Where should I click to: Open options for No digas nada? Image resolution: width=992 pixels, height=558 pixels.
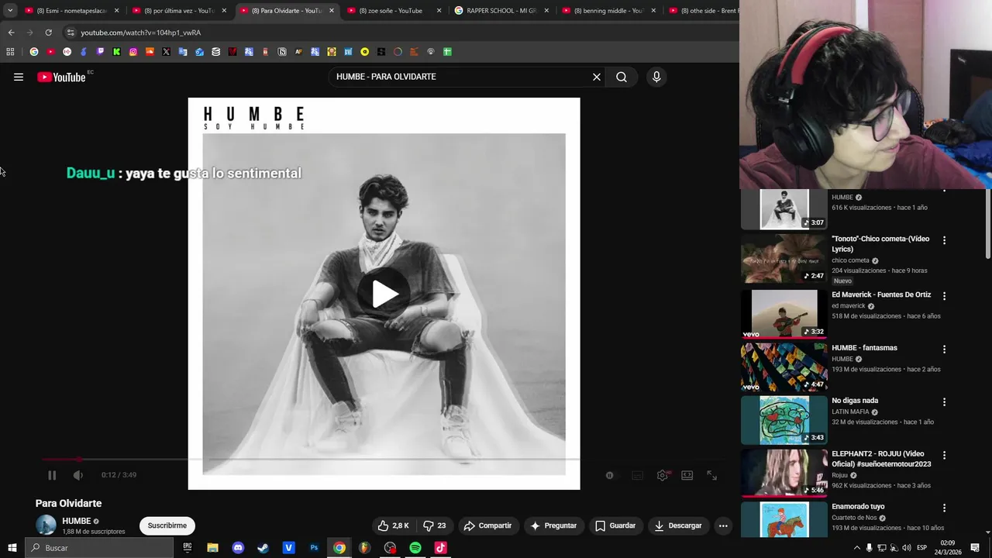point(944,402)
